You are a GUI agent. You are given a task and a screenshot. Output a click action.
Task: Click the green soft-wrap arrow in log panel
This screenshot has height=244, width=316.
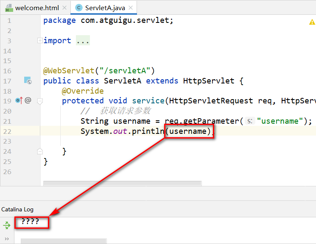(x=6, y=225)
